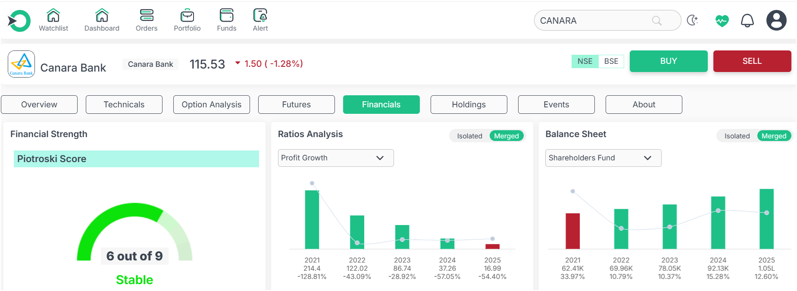
Task: Click the 92.13K value under 2024
Action: coord(718,268)
